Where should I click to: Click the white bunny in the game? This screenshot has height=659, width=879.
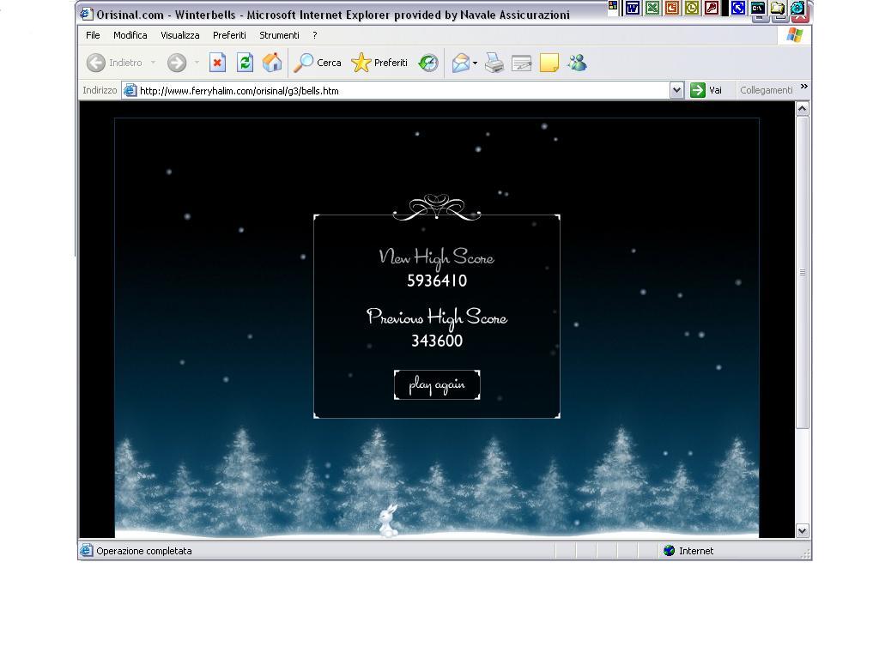coord(388,521)
